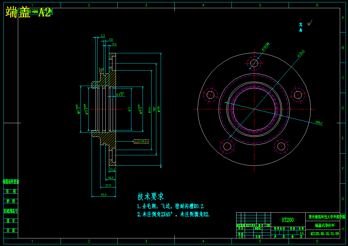Click the surface roughness symbol beside 其余

click(x=310, y=23)
